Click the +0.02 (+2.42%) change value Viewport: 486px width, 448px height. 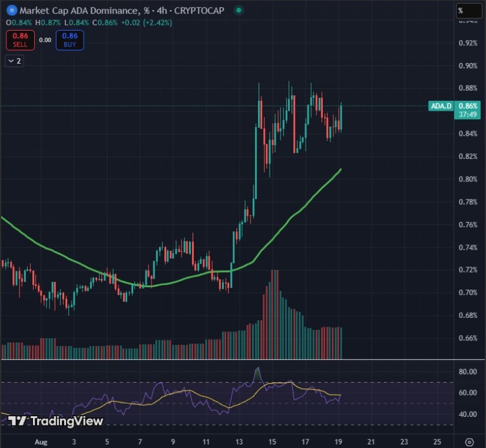(146, 22)
